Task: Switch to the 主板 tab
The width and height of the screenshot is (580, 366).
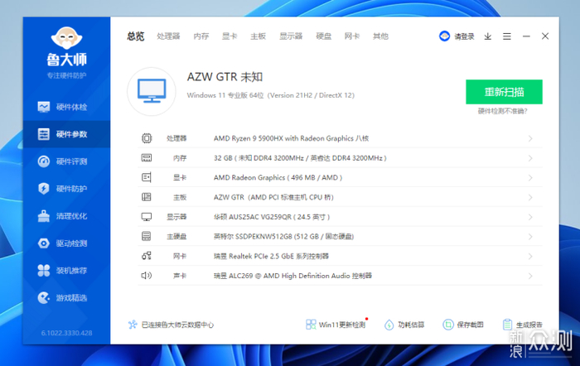Action: tap(259, 36)
